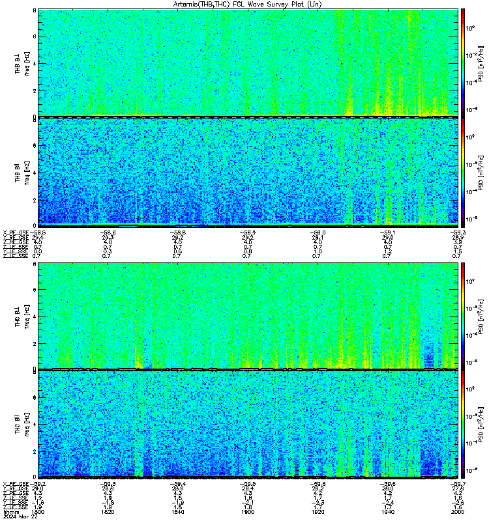Click the THC X_RE_GSE value -59.5

pyautogui.click(x=248, y=484)
